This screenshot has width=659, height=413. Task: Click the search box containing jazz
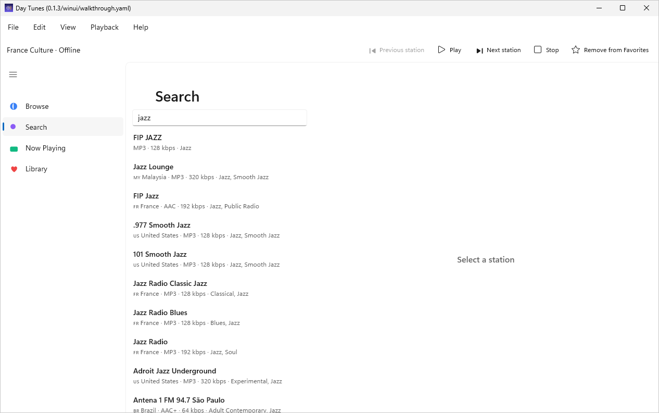220,118
